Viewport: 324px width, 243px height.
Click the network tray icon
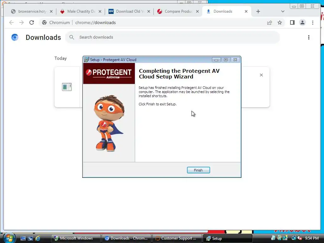point(294,238)
